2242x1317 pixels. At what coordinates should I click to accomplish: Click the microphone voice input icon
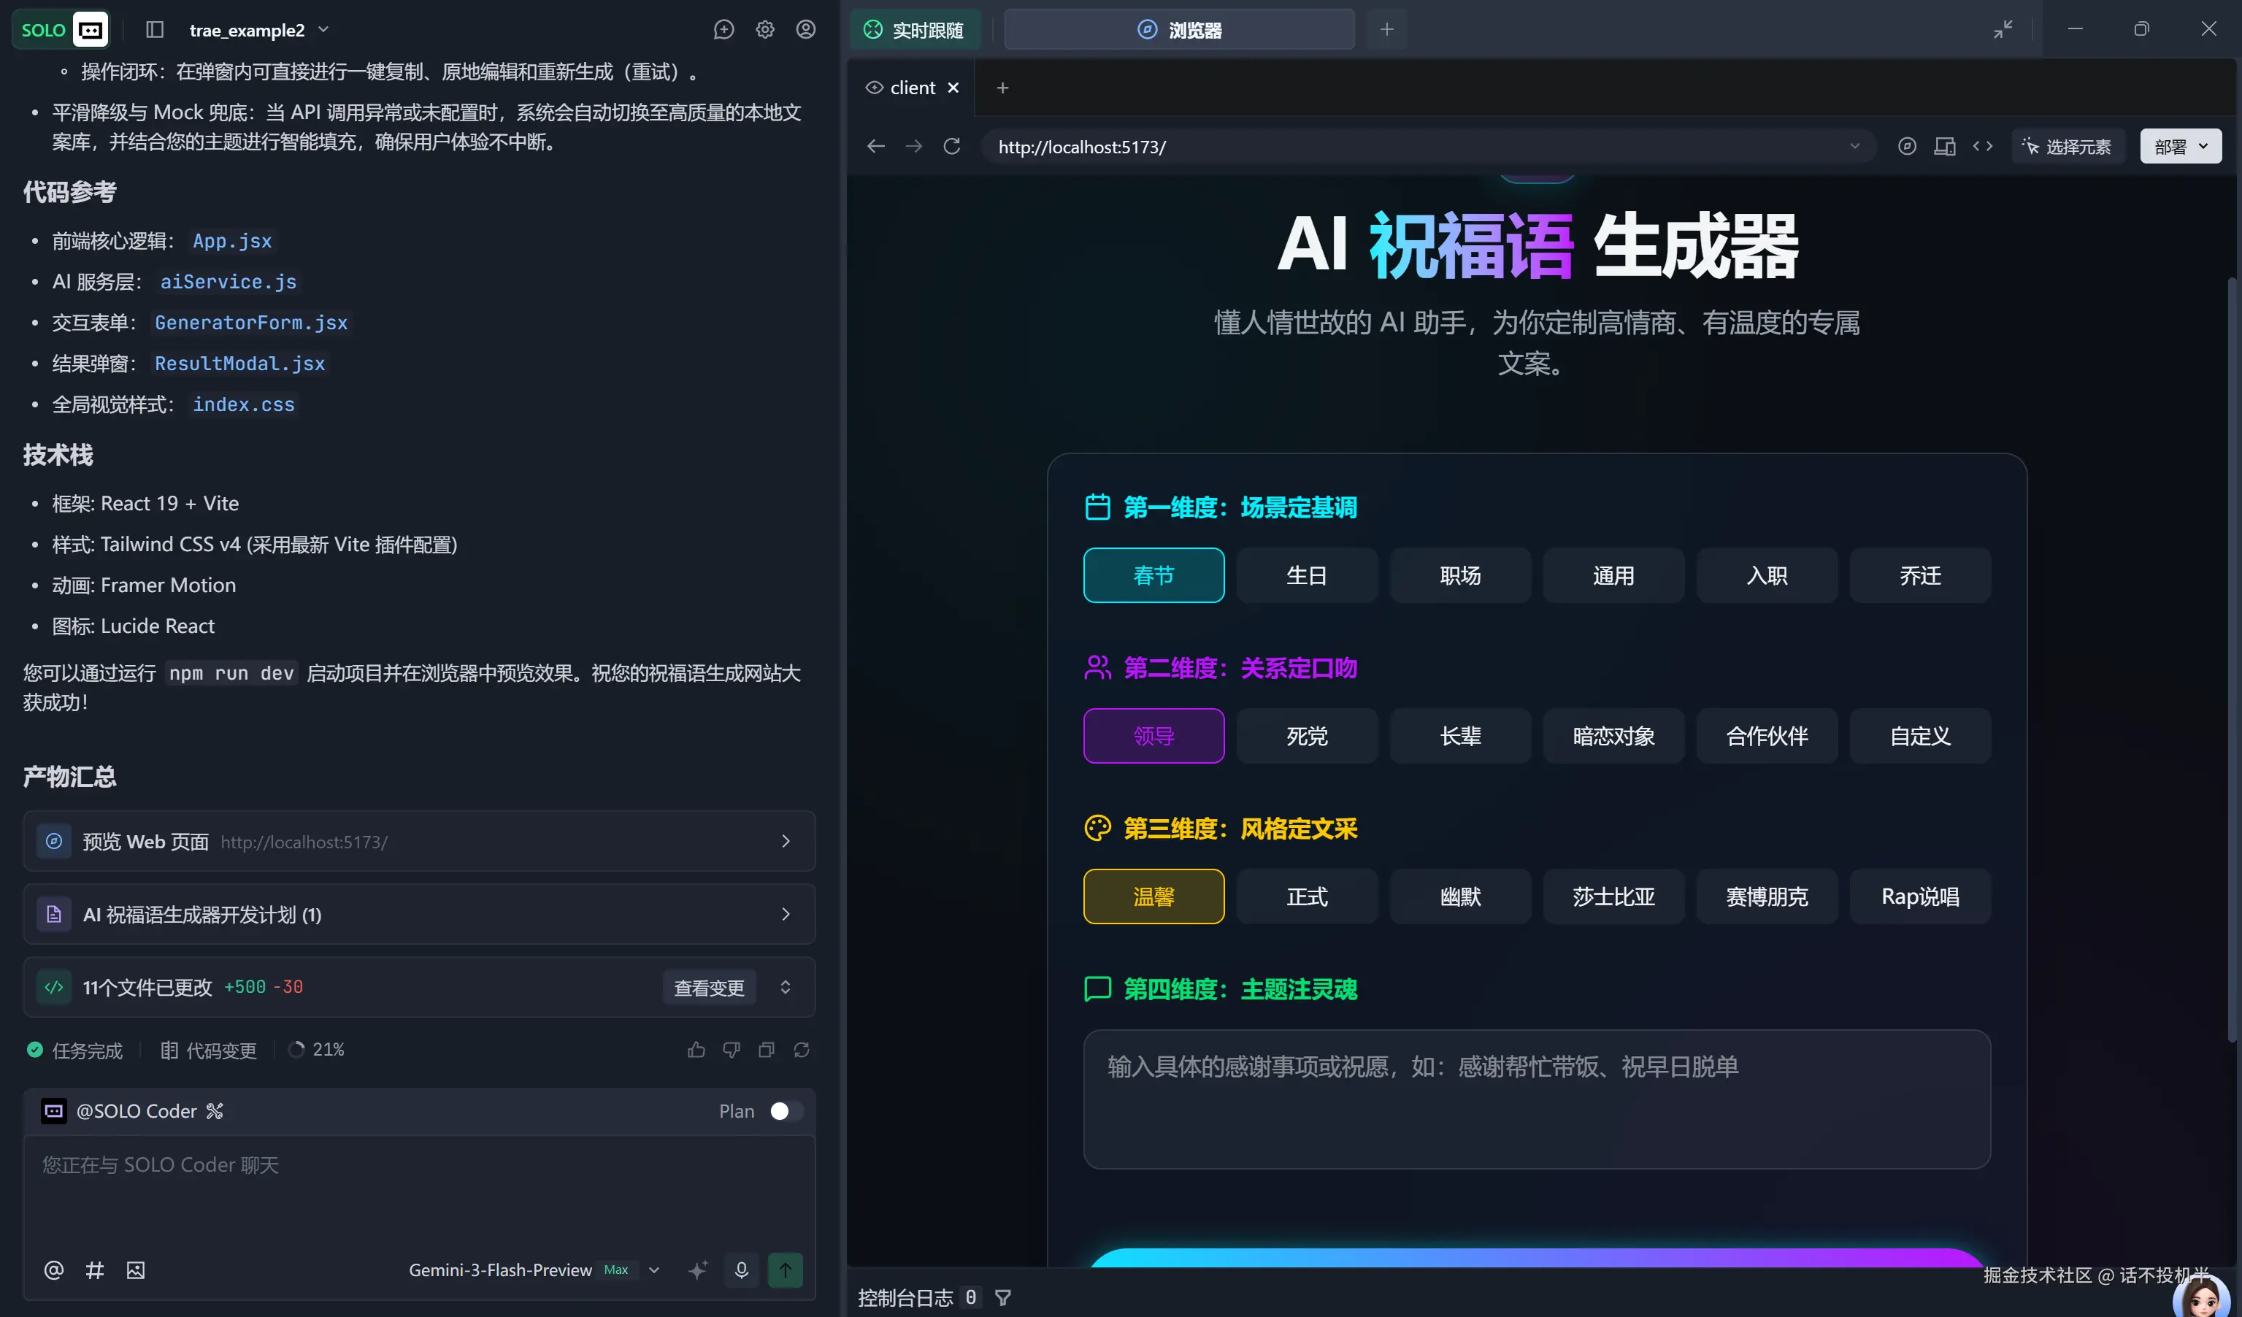[741, 1270]
